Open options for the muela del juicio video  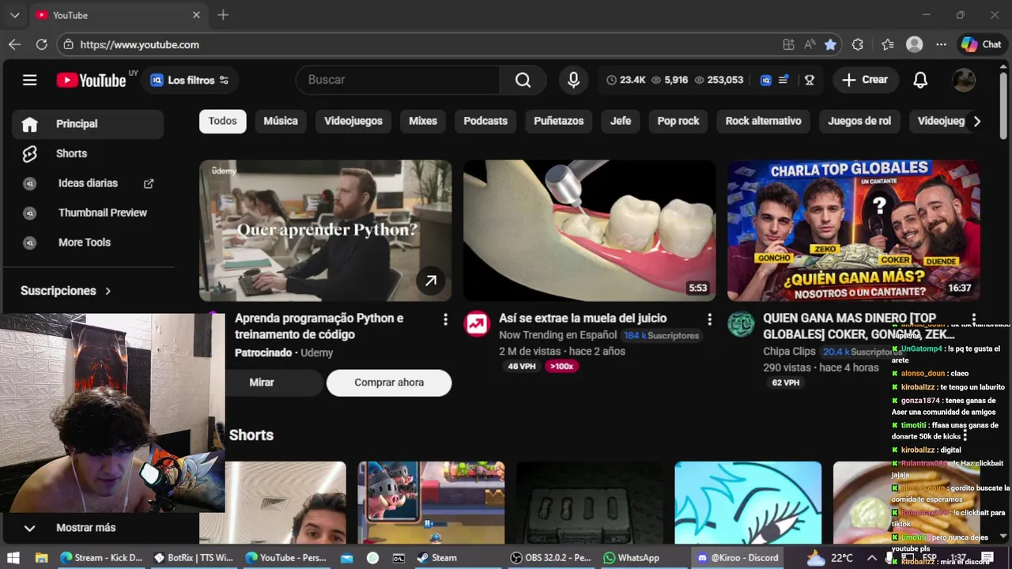(x=709, y=319)
